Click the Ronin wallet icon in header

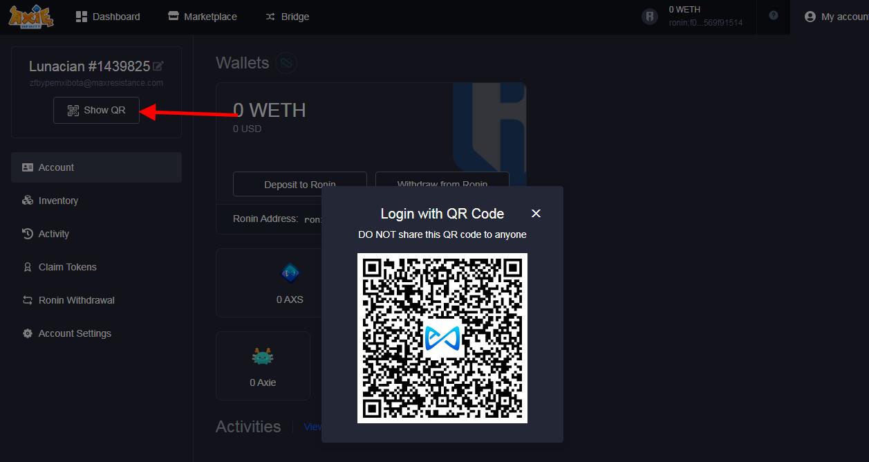coord(650,17)
